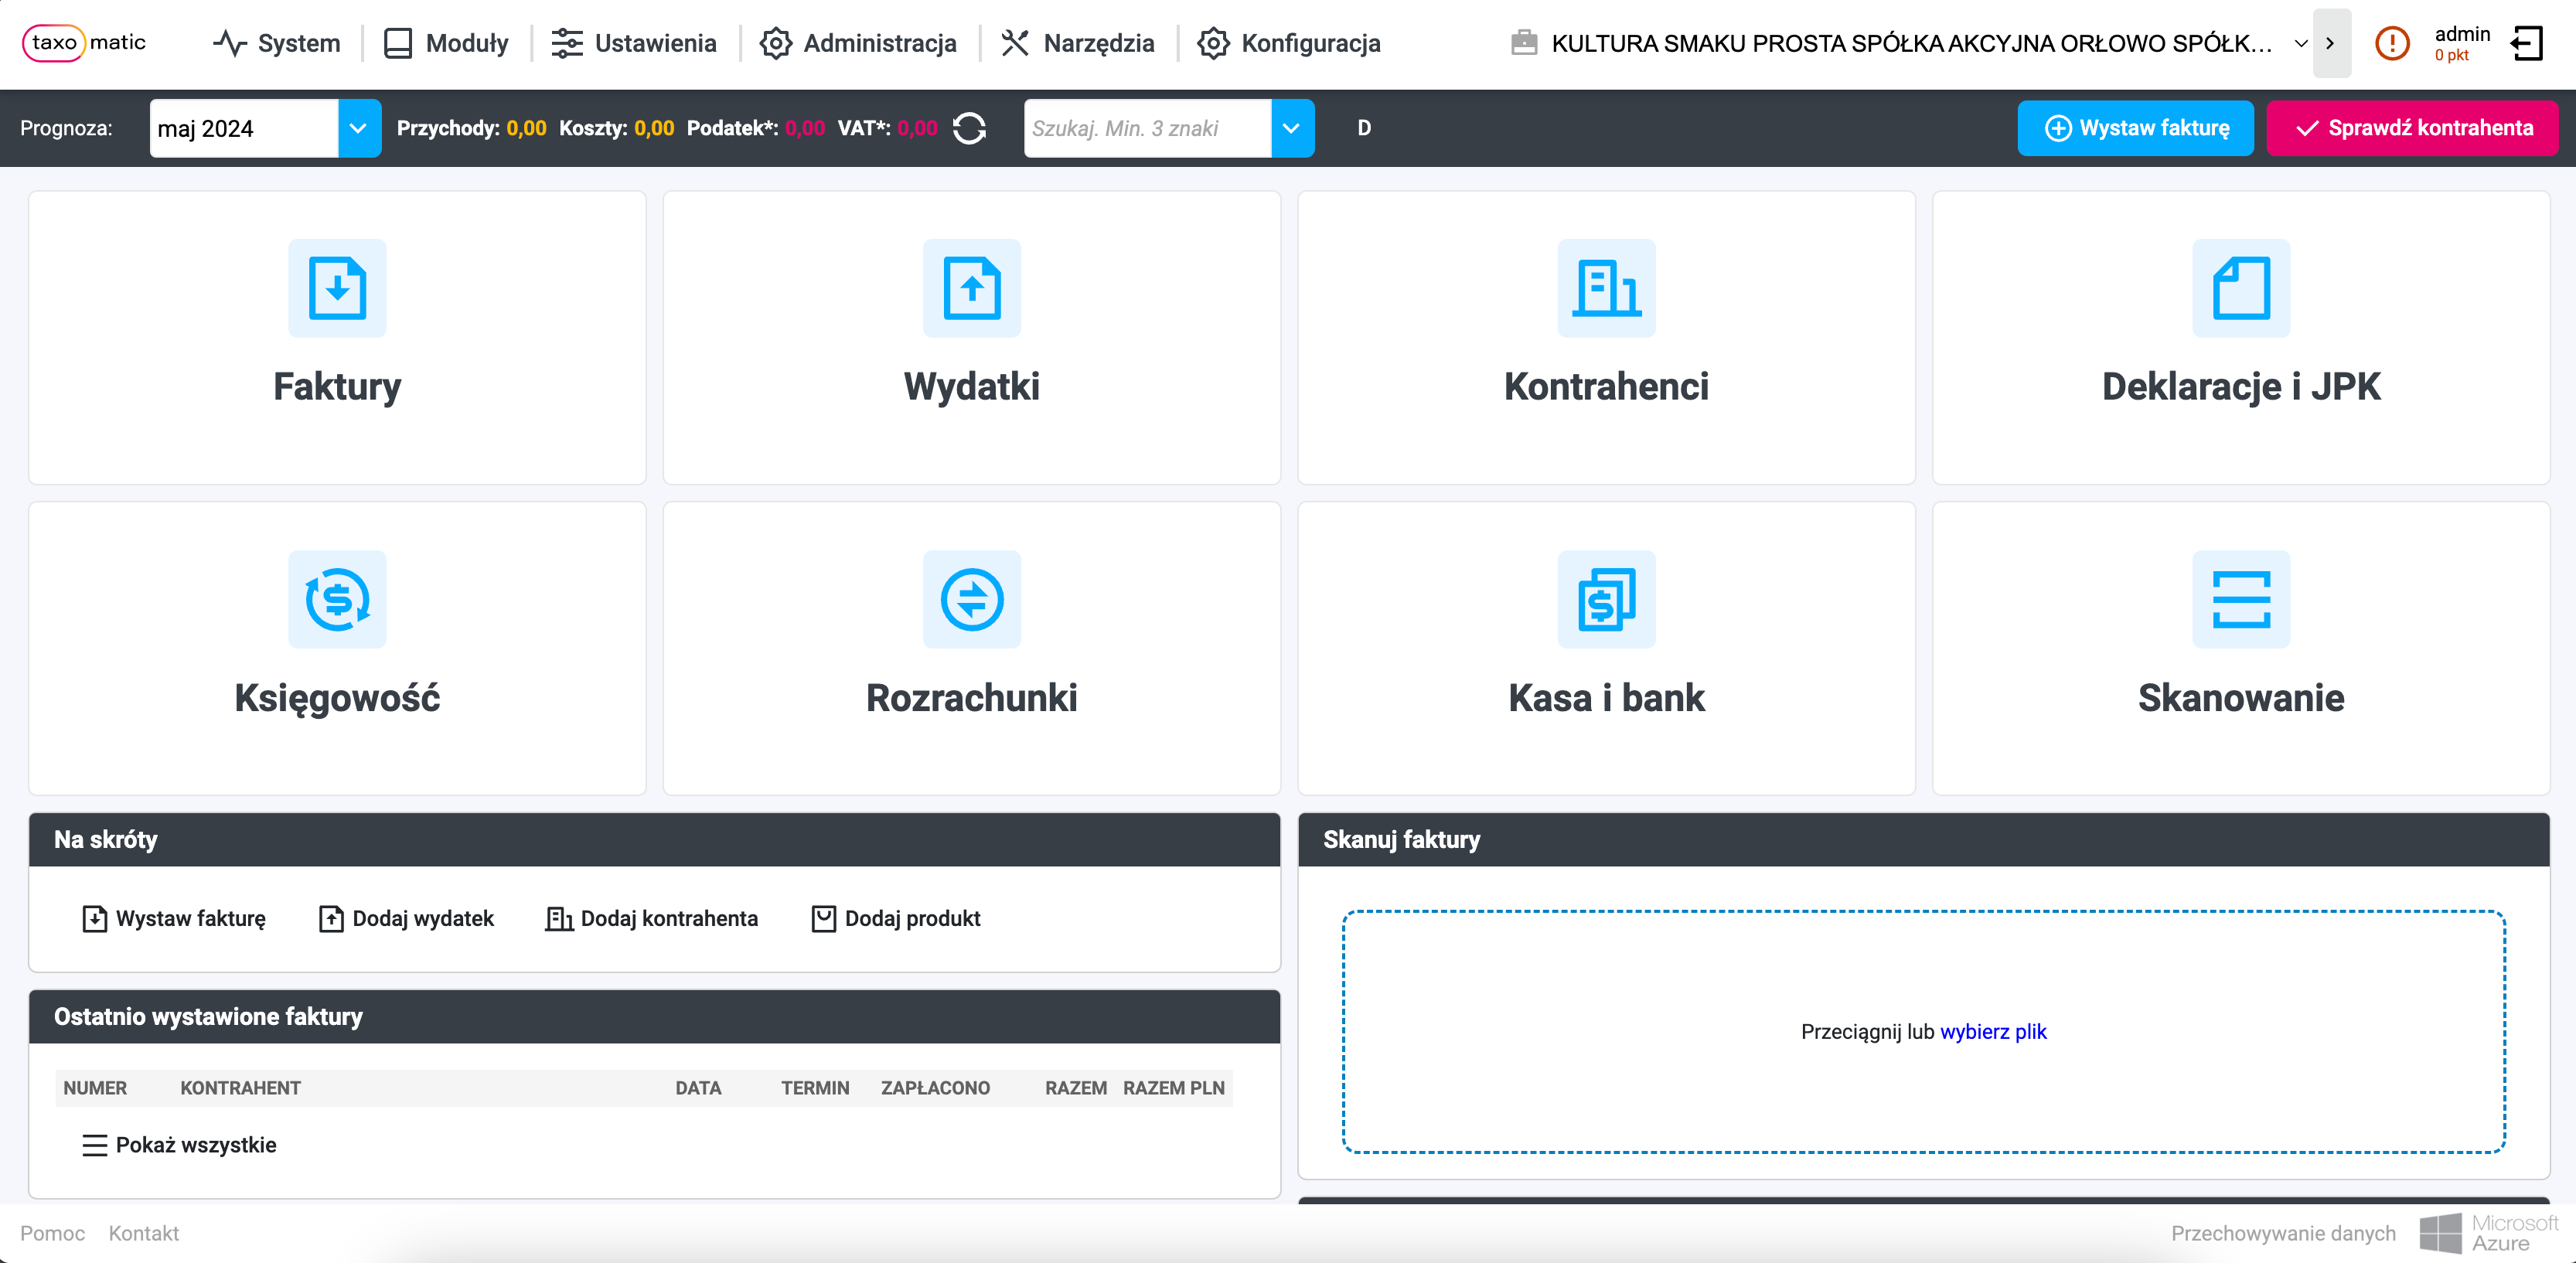The height and width of the screenshot is (1263, 2576).
Task: Click the wybierz plik link
Action: (x=1992, y=1031)
